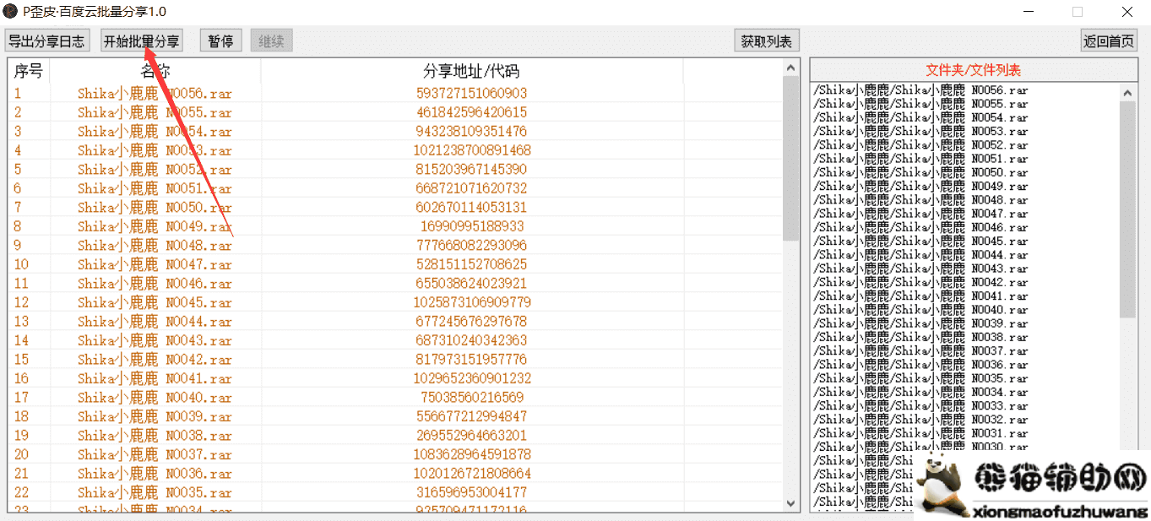Viewport: 1151px width, 521px height.
Task: Return home via 返回首页 button
Action: [x=1109, y=41]
